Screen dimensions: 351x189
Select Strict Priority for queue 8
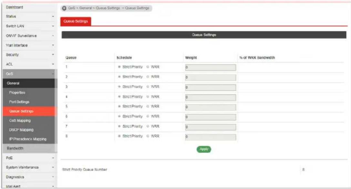(119, 136)
